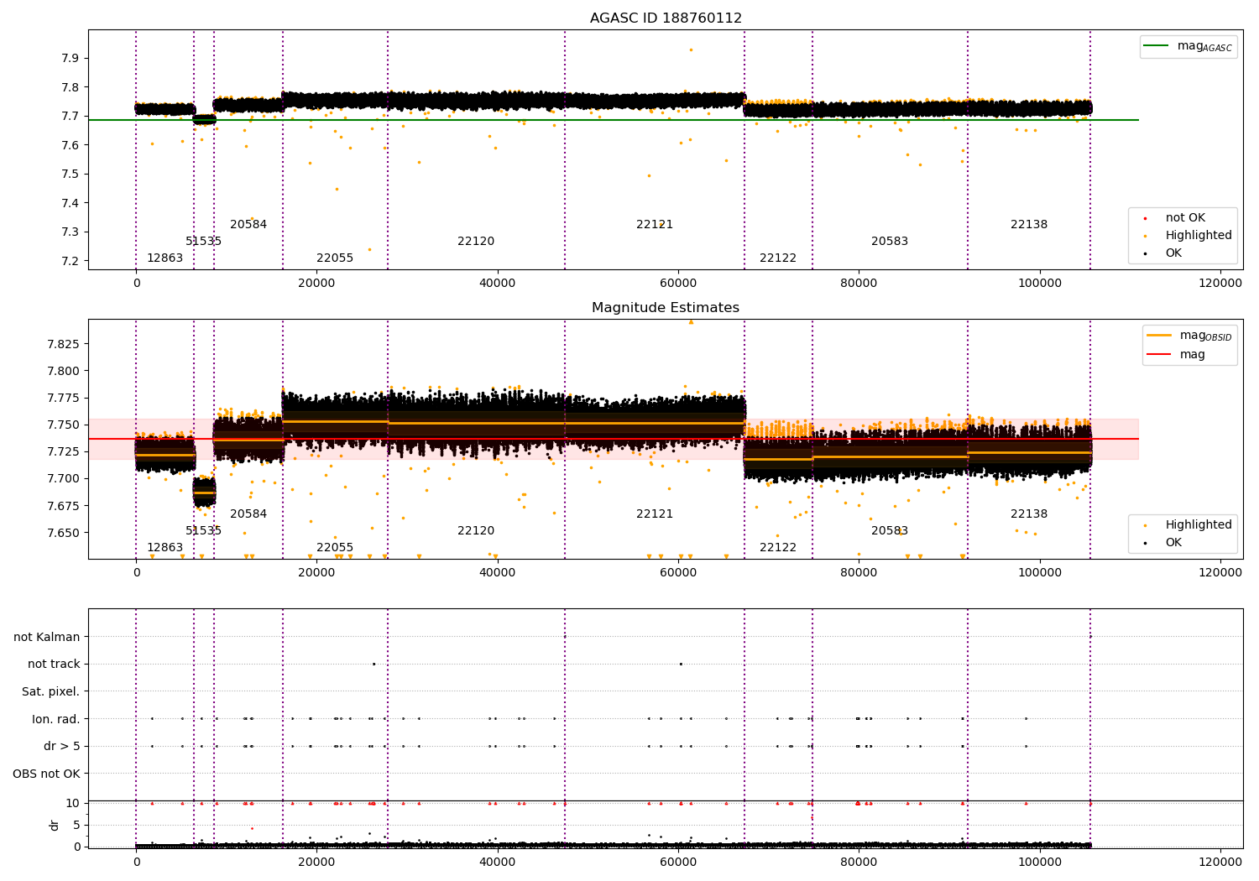This screenshot has width=1259, height=881.
Task: Click obsid label 22120 in the top plot
Action: 476,242
